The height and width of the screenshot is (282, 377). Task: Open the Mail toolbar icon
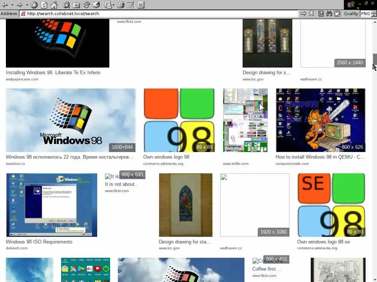[x=108, y=4]
